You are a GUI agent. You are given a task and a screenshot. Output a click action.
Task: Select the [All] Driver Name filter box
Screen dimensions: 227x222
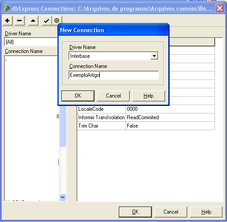tap(31, 42)
